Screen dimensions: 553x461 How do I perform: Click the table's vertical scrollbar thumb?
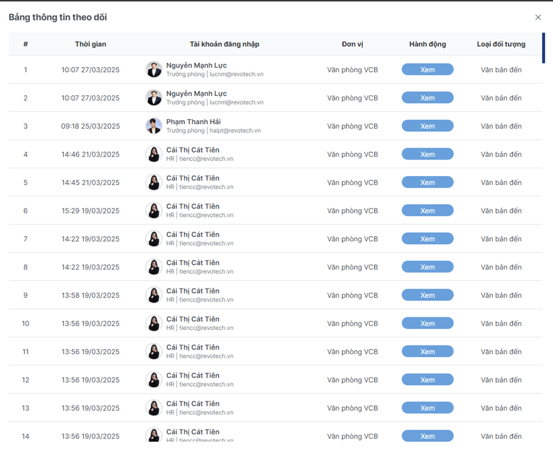tap(543, 48)
